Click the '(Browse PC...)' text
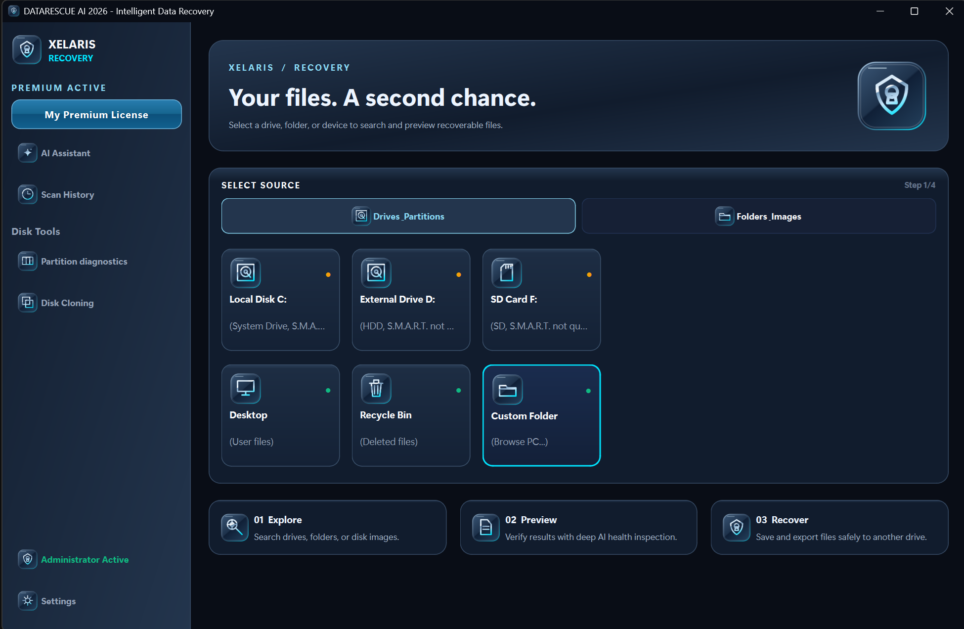 pos(520,442)
